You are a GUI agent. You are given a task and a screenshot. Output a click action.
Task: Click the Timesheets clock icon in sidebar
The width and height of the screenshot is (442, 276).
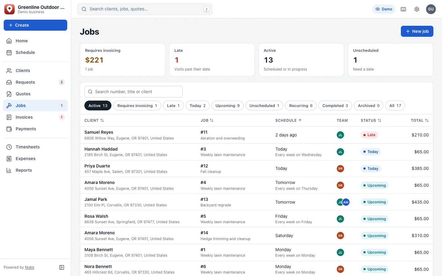(x=9, y=147)
